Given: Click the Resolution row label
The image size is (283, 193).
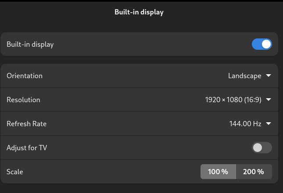Looking at the screenshot, I should click(x=23, y=100).
